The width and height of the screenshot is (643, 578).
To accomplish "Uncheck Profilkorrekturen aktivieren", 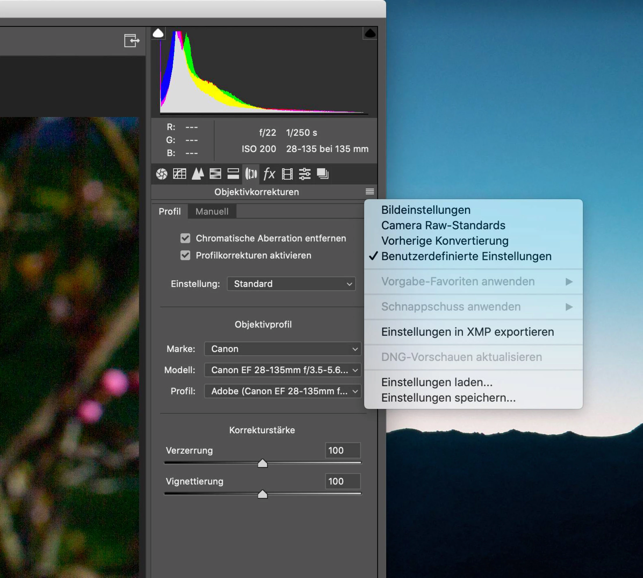I will [x=185, y=255].
